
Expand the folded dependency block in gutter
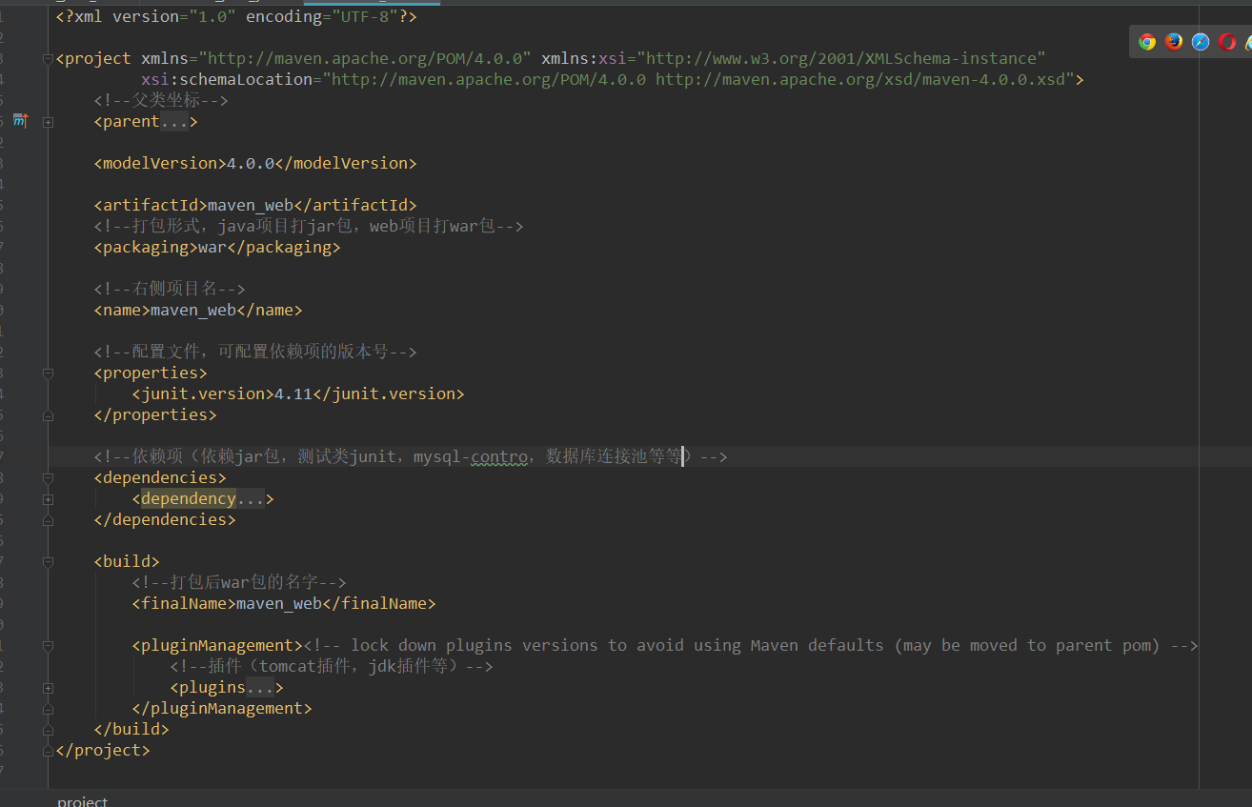(48, 499)
